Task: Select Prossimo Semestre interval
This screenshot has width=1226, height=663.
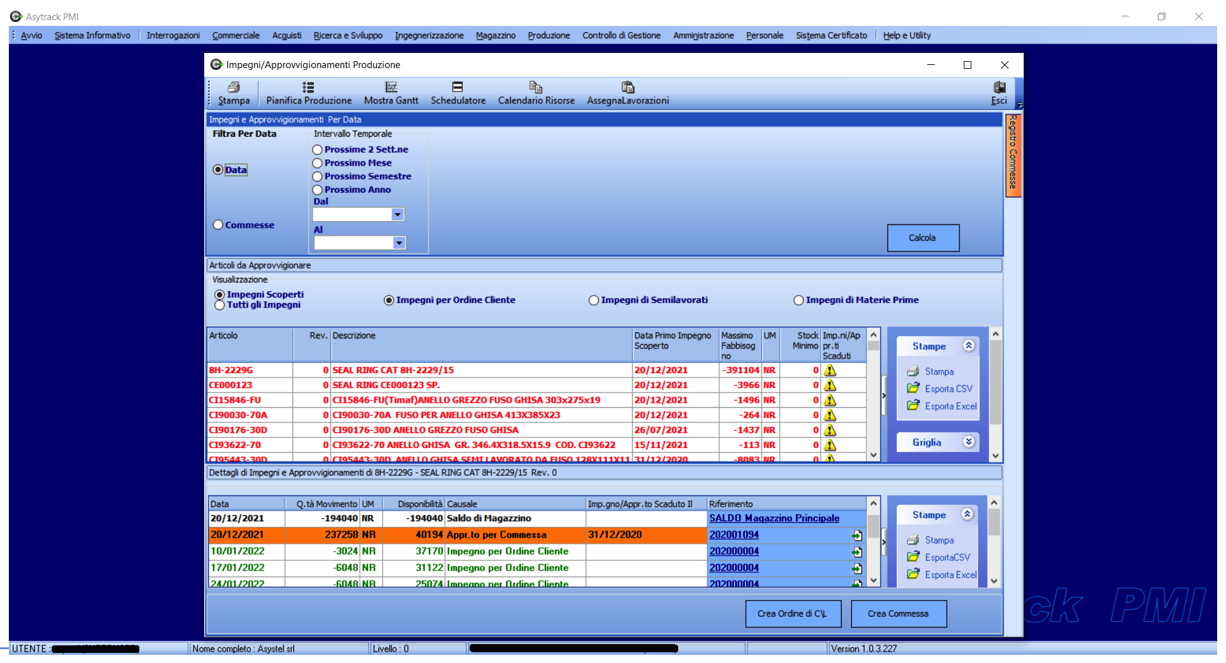Action: coord(318,176)
